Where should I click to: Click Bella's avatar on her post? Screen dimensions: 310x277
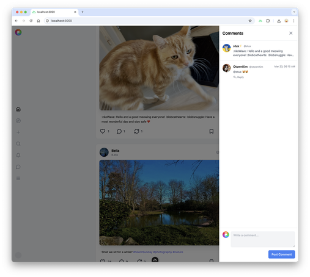coord(104,153)
